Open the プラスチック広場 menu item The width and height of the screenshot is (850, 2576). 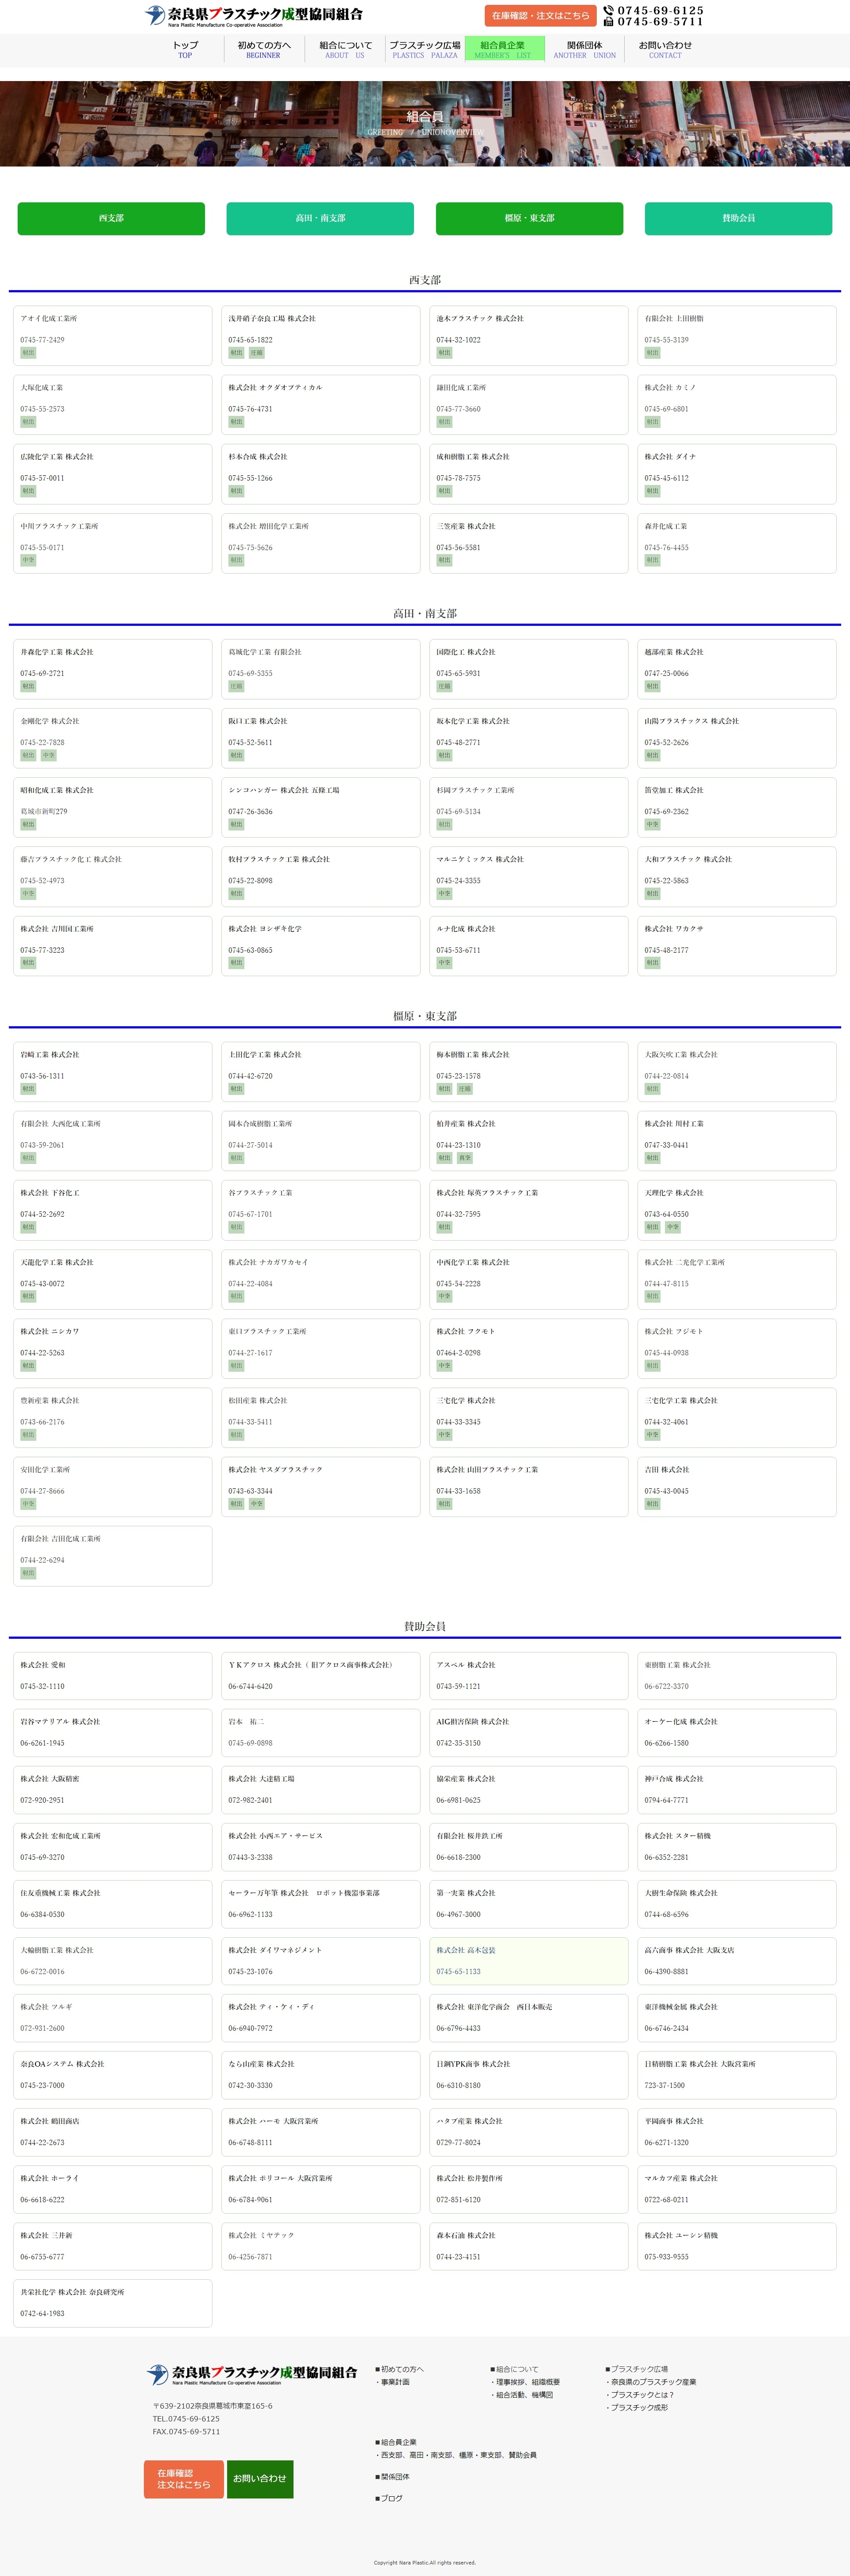[x=425, y=49]
